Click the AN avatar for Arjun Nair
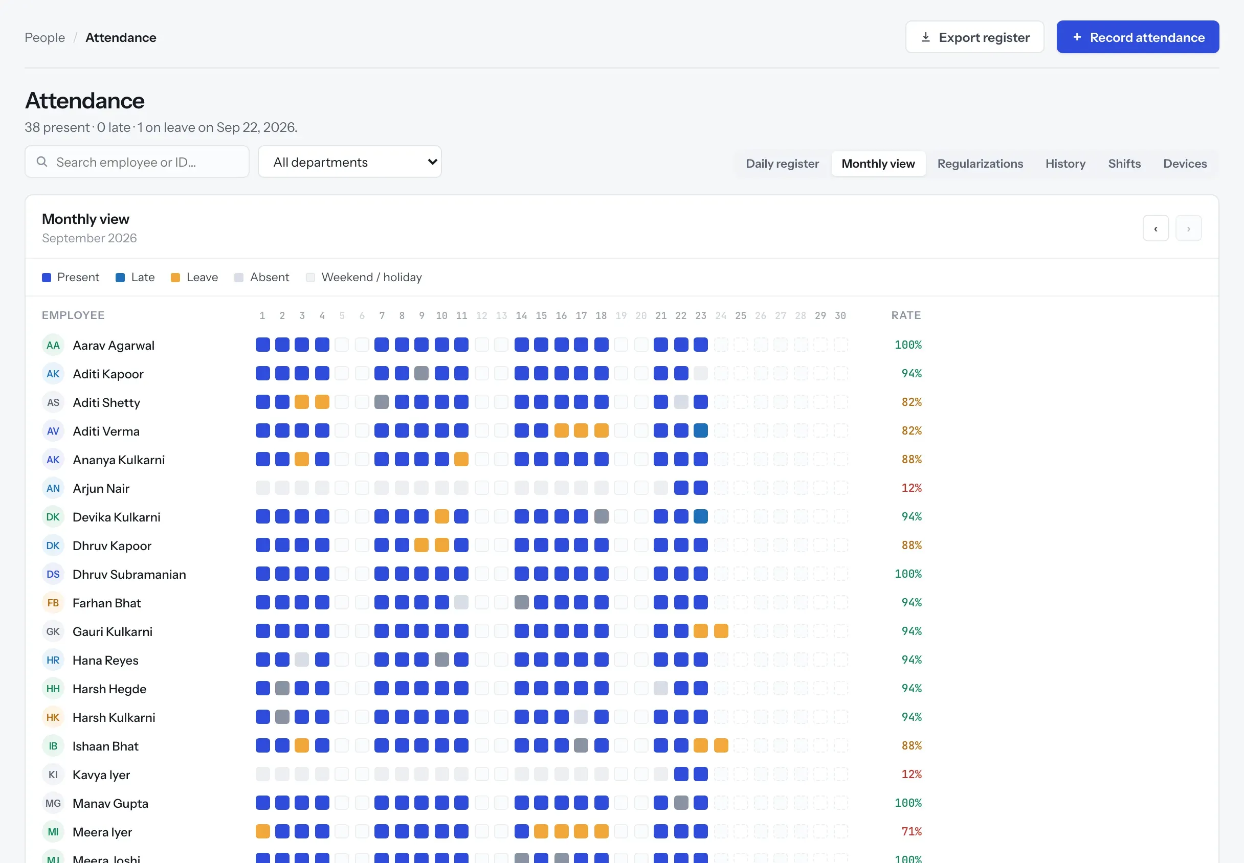The height and width of the screenshot is (863, 1244). tap(53, 488)
